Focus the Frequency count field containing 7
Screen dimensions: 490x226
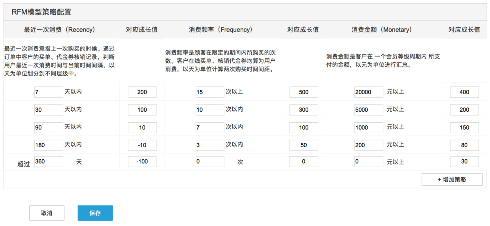click(210, 128)
